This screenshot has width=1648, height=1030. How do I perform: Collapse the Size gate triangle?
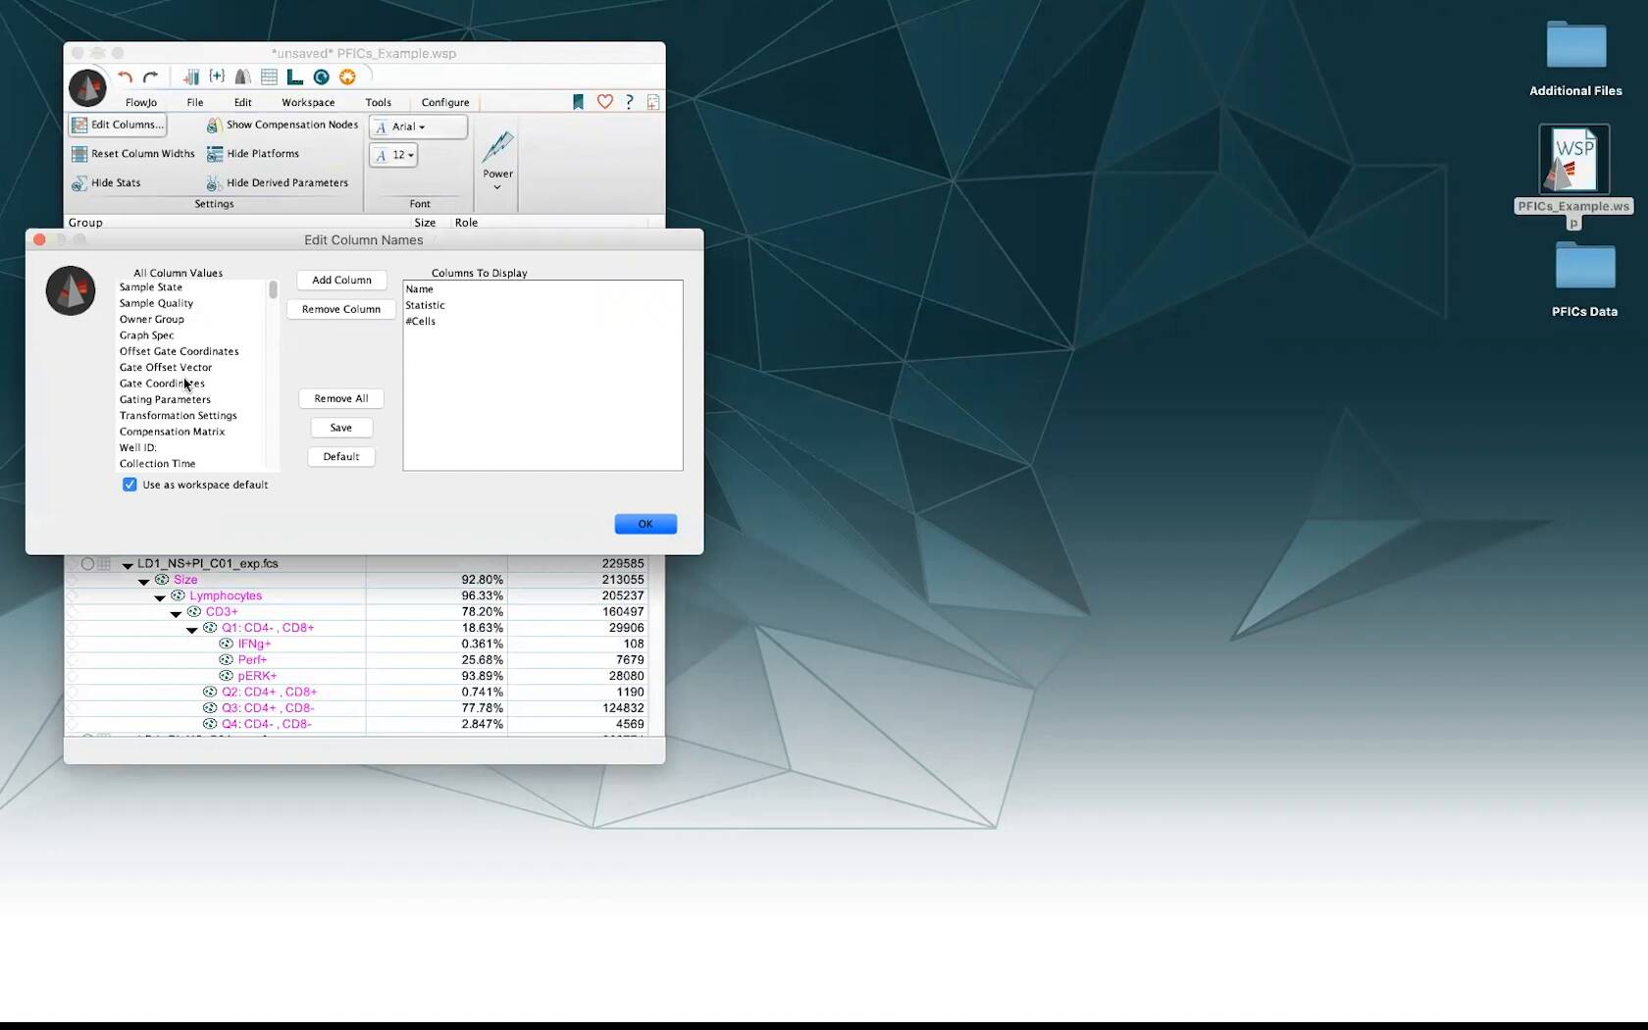point(144,582)
